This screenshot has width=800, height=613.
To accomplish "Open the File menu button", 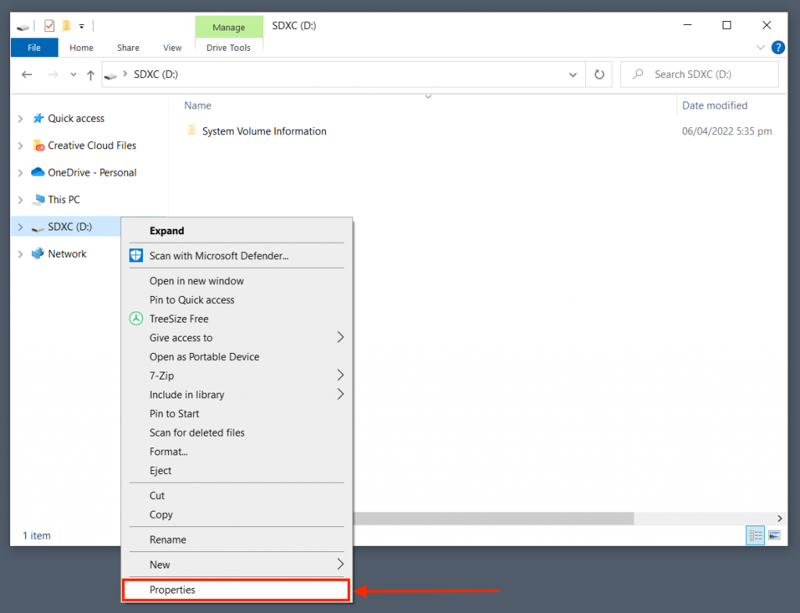I will (x=34, y=48).
